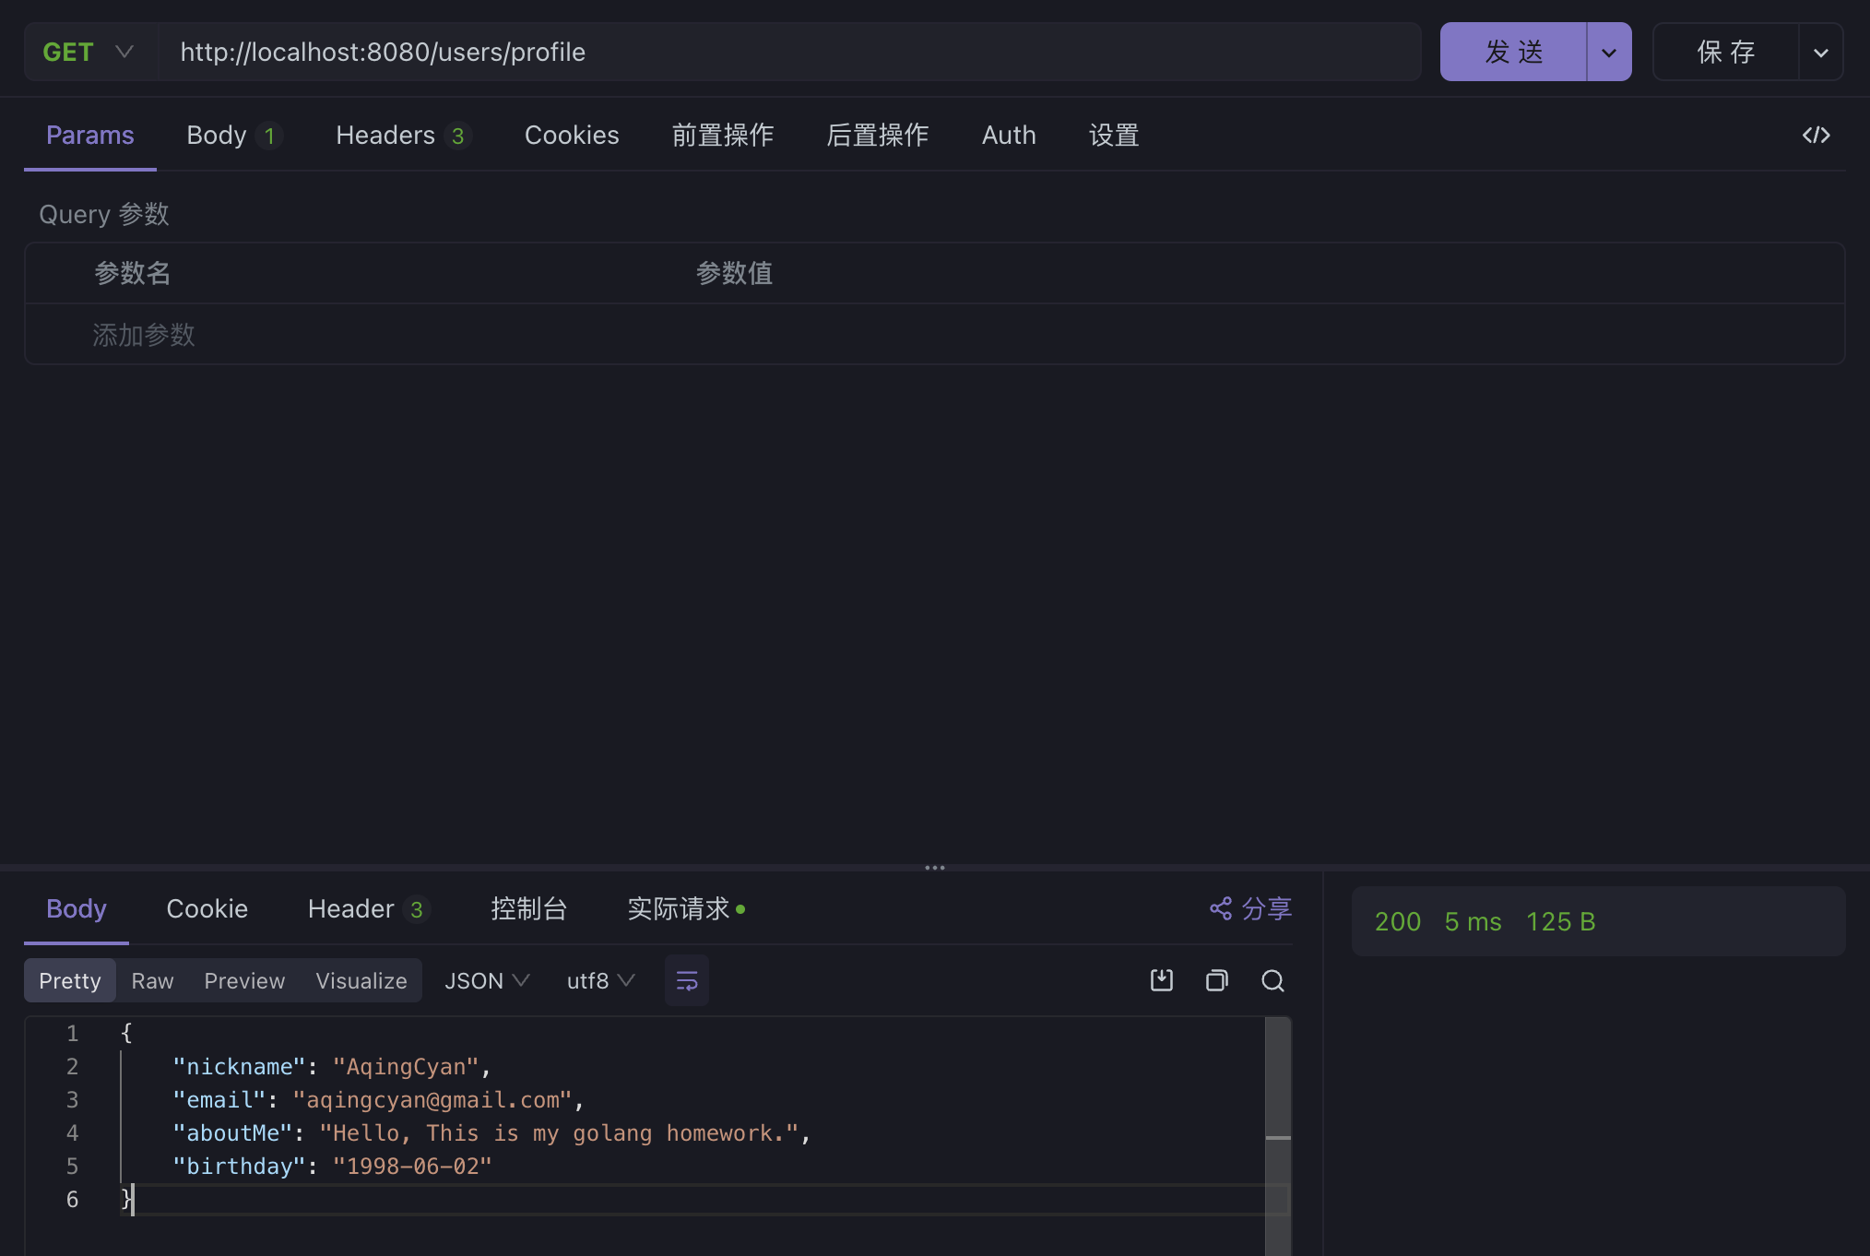Click the share icon link
Image resolution: width=1870 pixels, height=1256 pixels.
[1250, 908]
